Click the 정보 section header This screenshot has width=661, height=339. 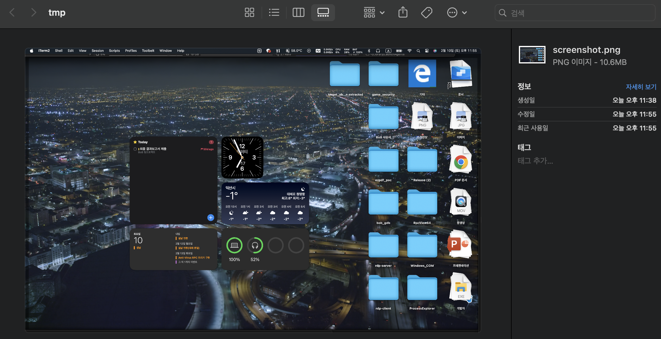coord(524,86)
